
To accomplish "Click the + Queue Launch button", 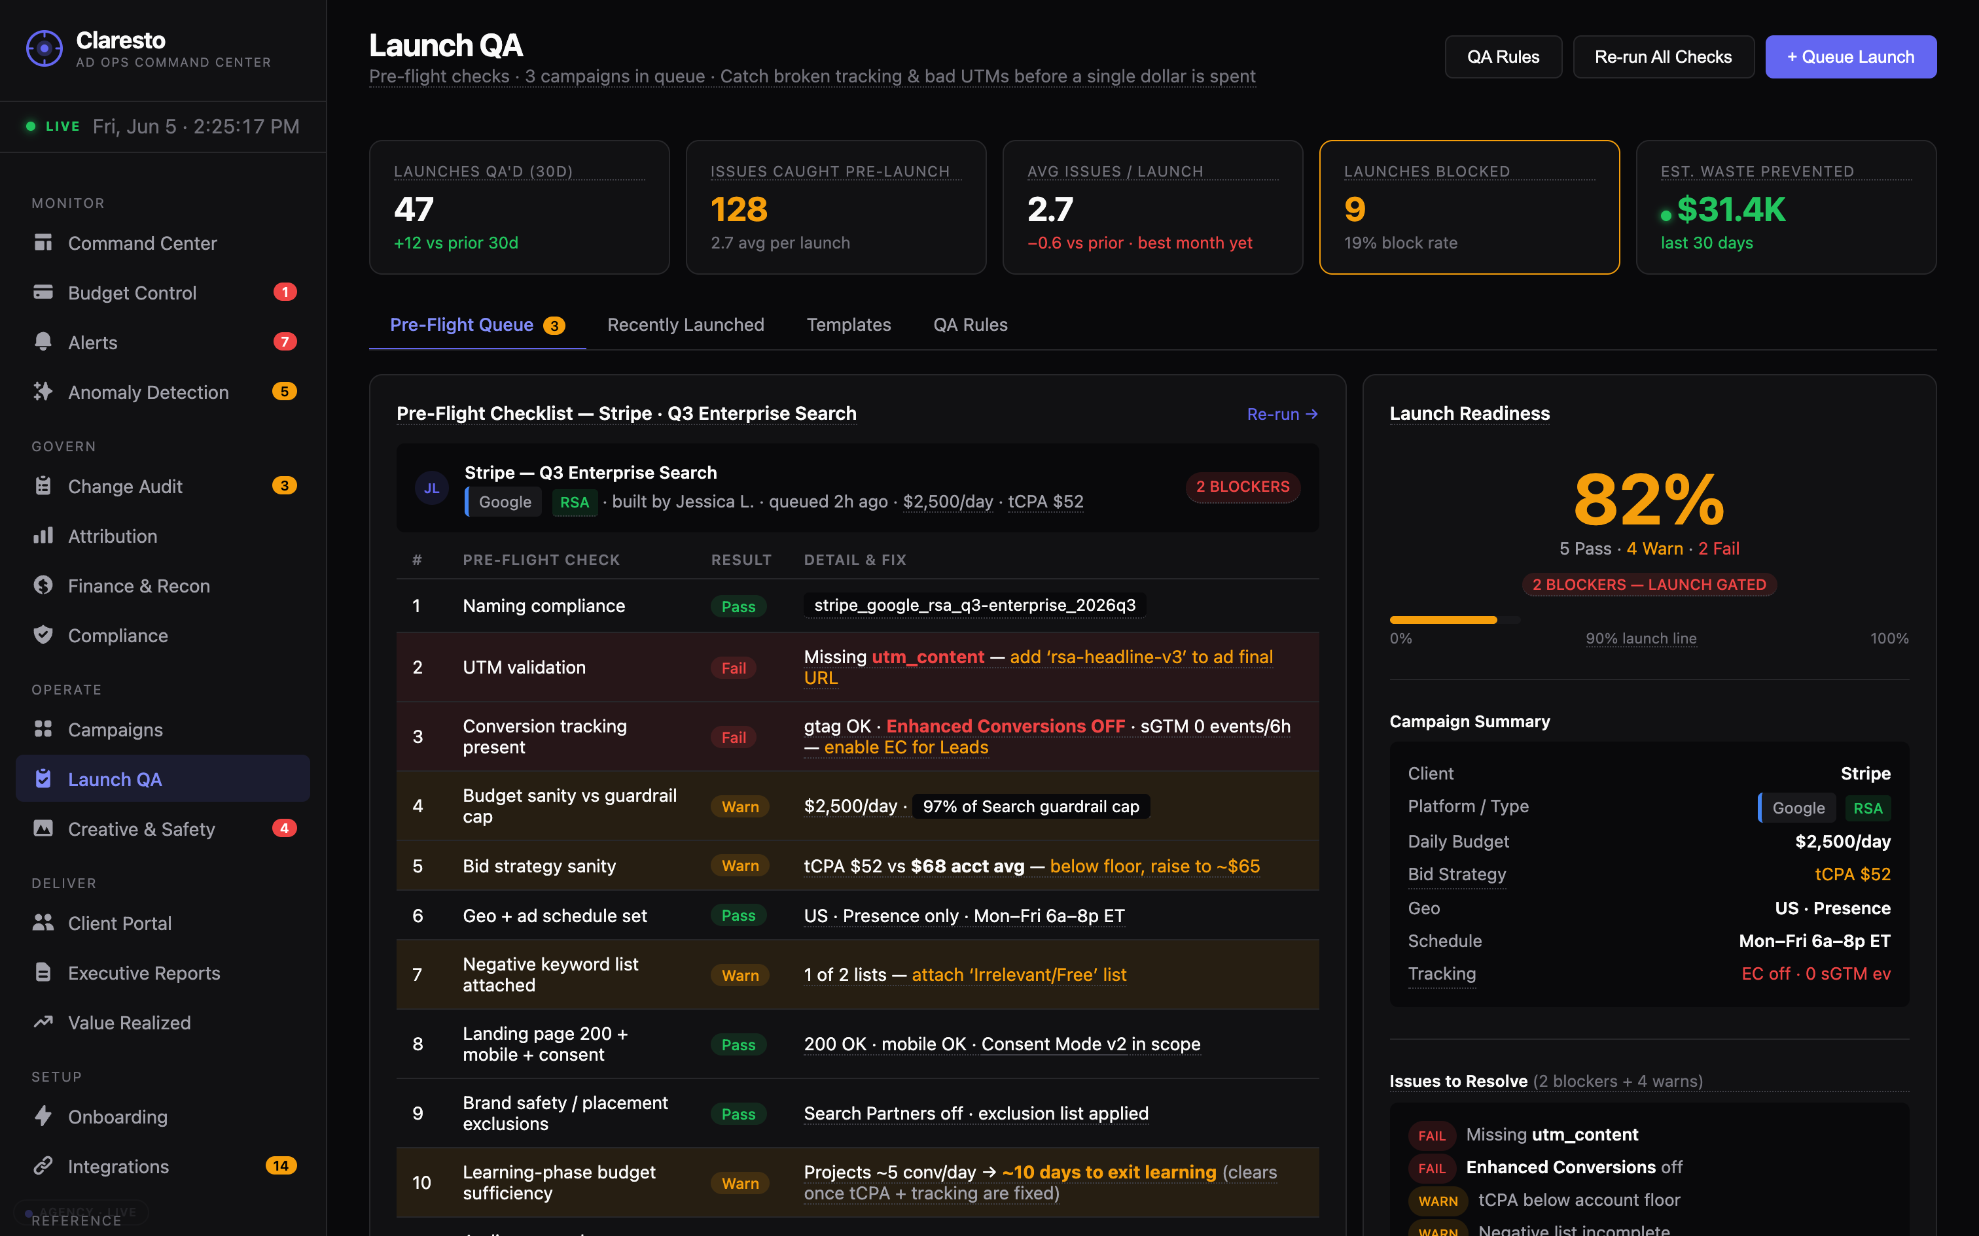I will pyautogui.click(x=1850, y=58).
